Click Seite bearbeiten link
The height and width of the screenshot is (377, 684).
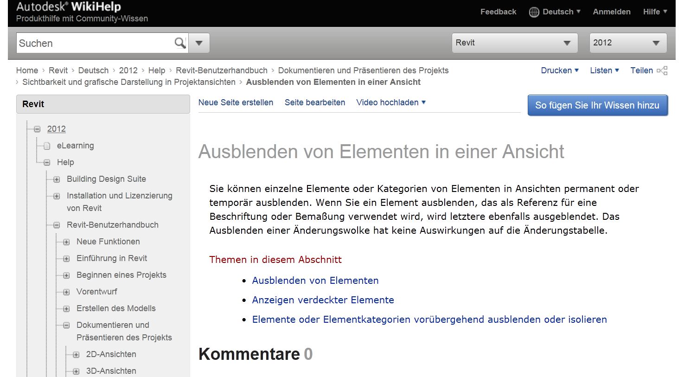pos(315,102)
